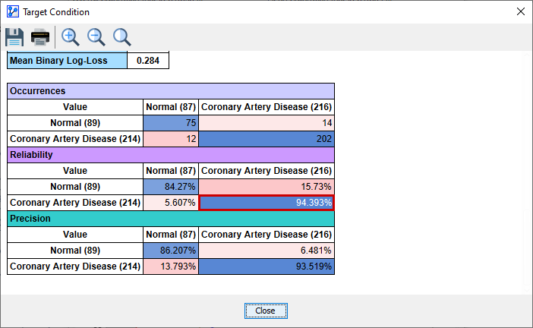Select reliability cell 84.27%
This screenshot has width=533, height=328.
click(171, 187)
